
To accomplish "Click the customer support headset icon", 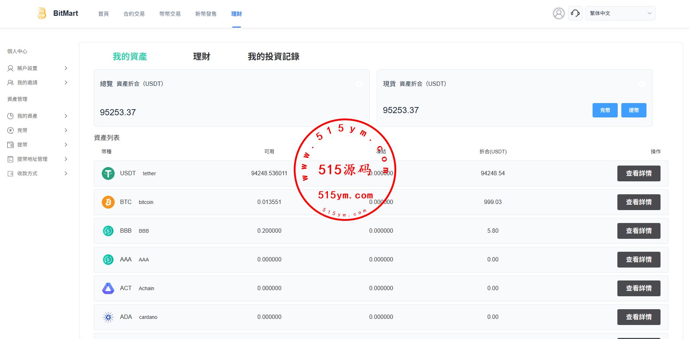I will tap(575, 13).
